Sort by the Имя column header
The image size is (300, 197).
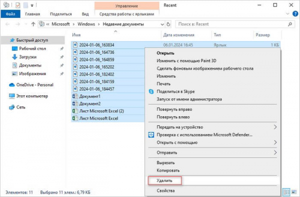[x=76, y=35]
